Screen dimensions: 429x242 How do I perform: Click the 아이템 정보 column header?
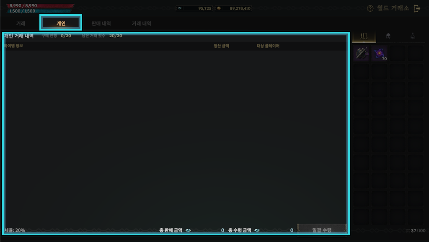(13, 46)
